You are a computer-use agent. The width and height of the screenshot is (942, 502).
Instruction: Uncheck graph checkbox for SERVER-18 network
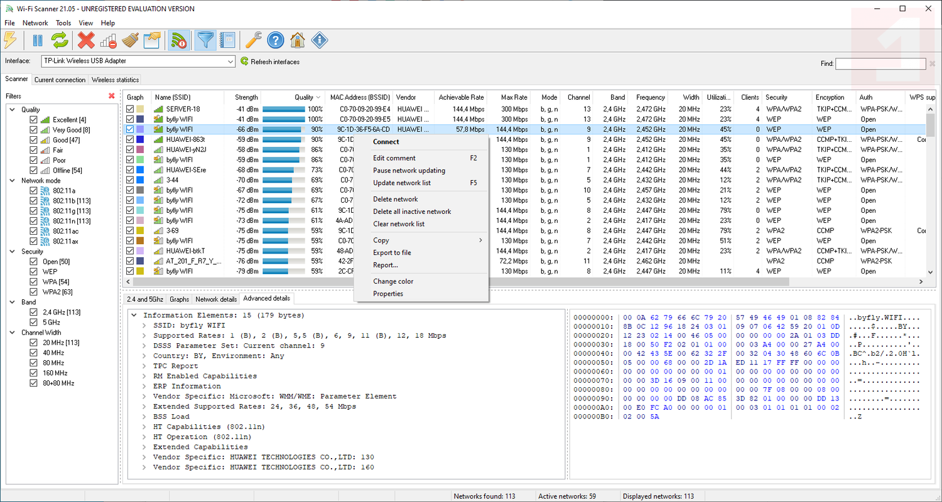[130, 109]
